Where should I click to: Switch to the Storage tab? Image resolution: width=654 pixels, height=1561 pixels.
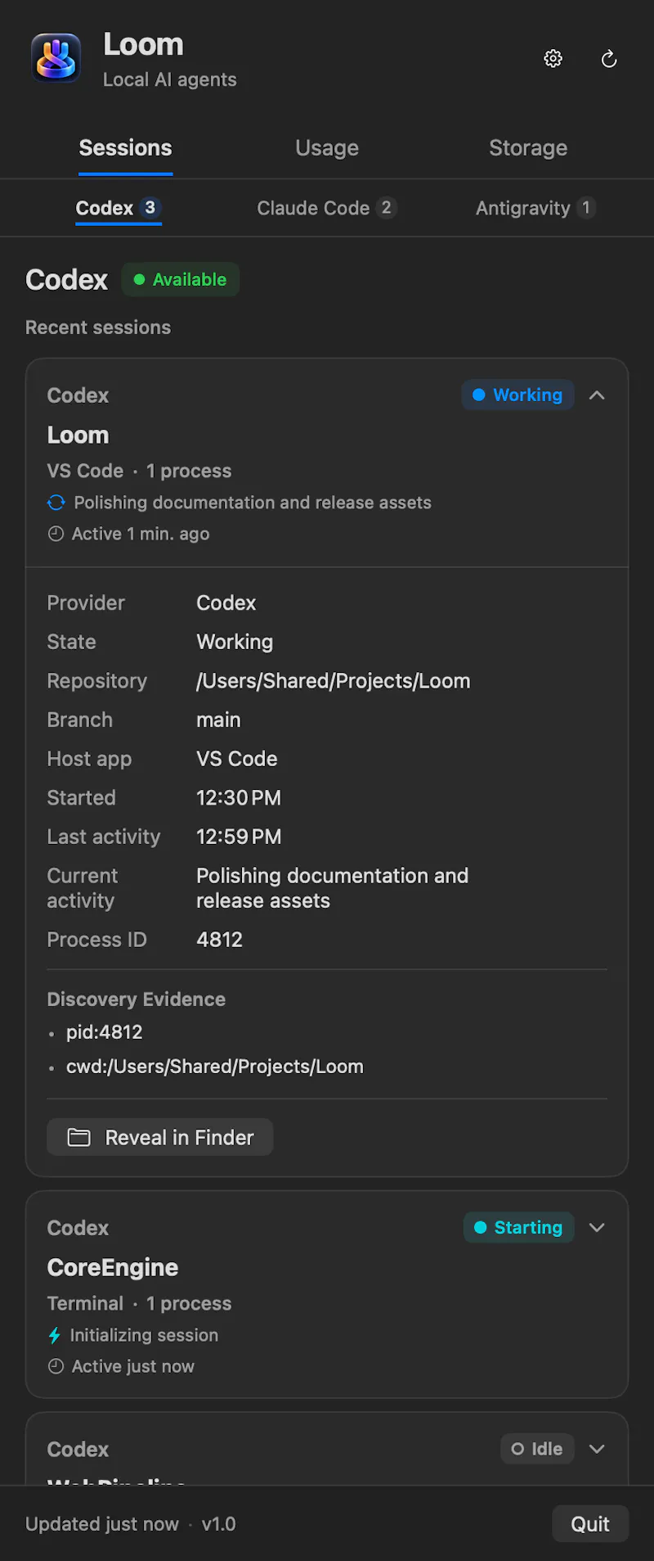click(x=528, y=148)
